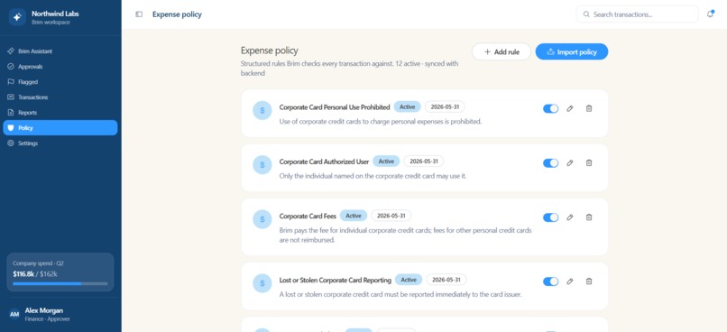Click the Expense policy header title

[177, 14]
